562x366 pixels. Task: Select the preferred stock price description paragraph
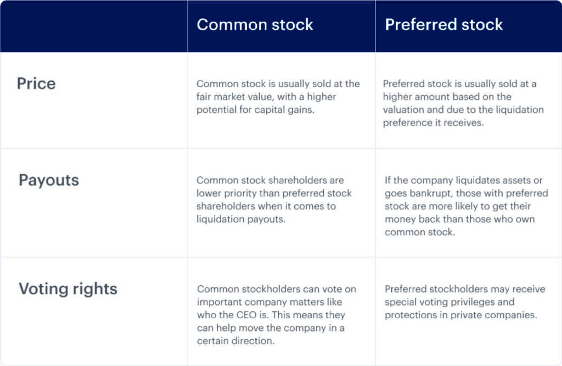(x=463, y=103)
